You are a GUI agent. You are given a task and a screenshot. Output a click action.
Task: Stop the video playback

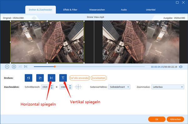(x=14, y=66)
